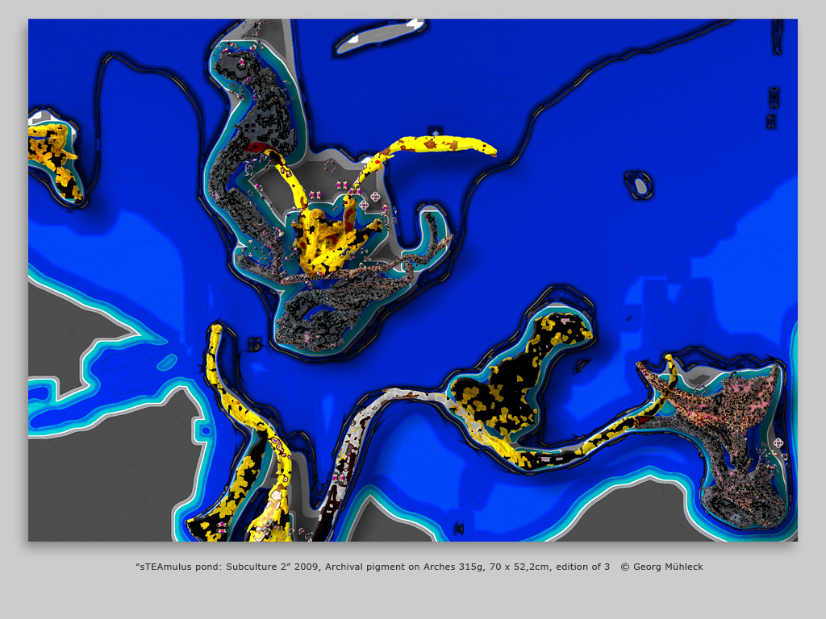Click the artwork title "sTEAmulus pond: Subculture 2"
The height and width of the screenshot is (619, 826).
pos(213,567)
